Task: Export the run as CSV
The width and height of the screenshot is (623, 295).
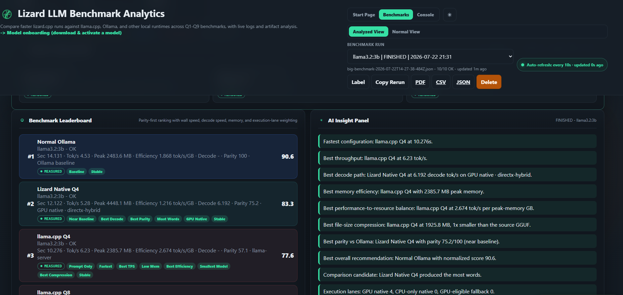Action: [441, 82]
